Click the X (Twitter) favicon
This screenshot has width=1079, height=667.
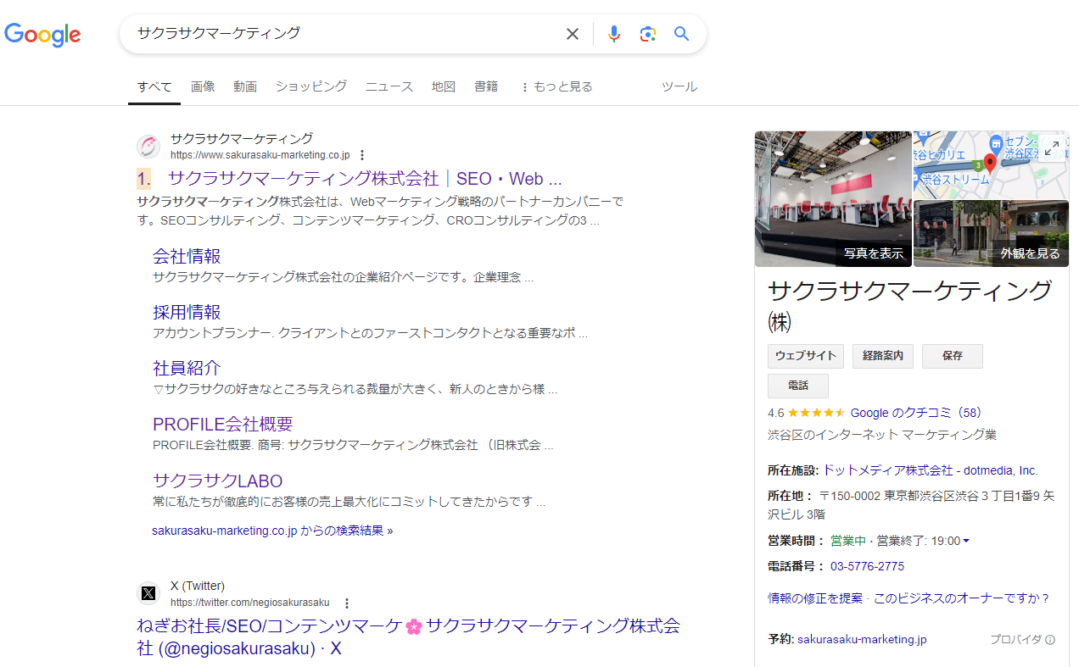pyautogui.click(x=148, y=593)
